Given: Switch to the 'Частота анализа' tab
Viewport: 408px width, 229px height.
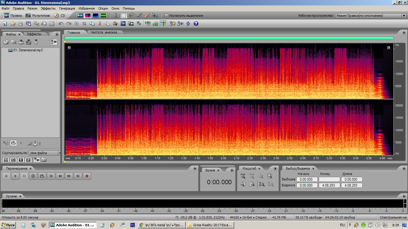Looking at the screenshot, I should (104, 32).
